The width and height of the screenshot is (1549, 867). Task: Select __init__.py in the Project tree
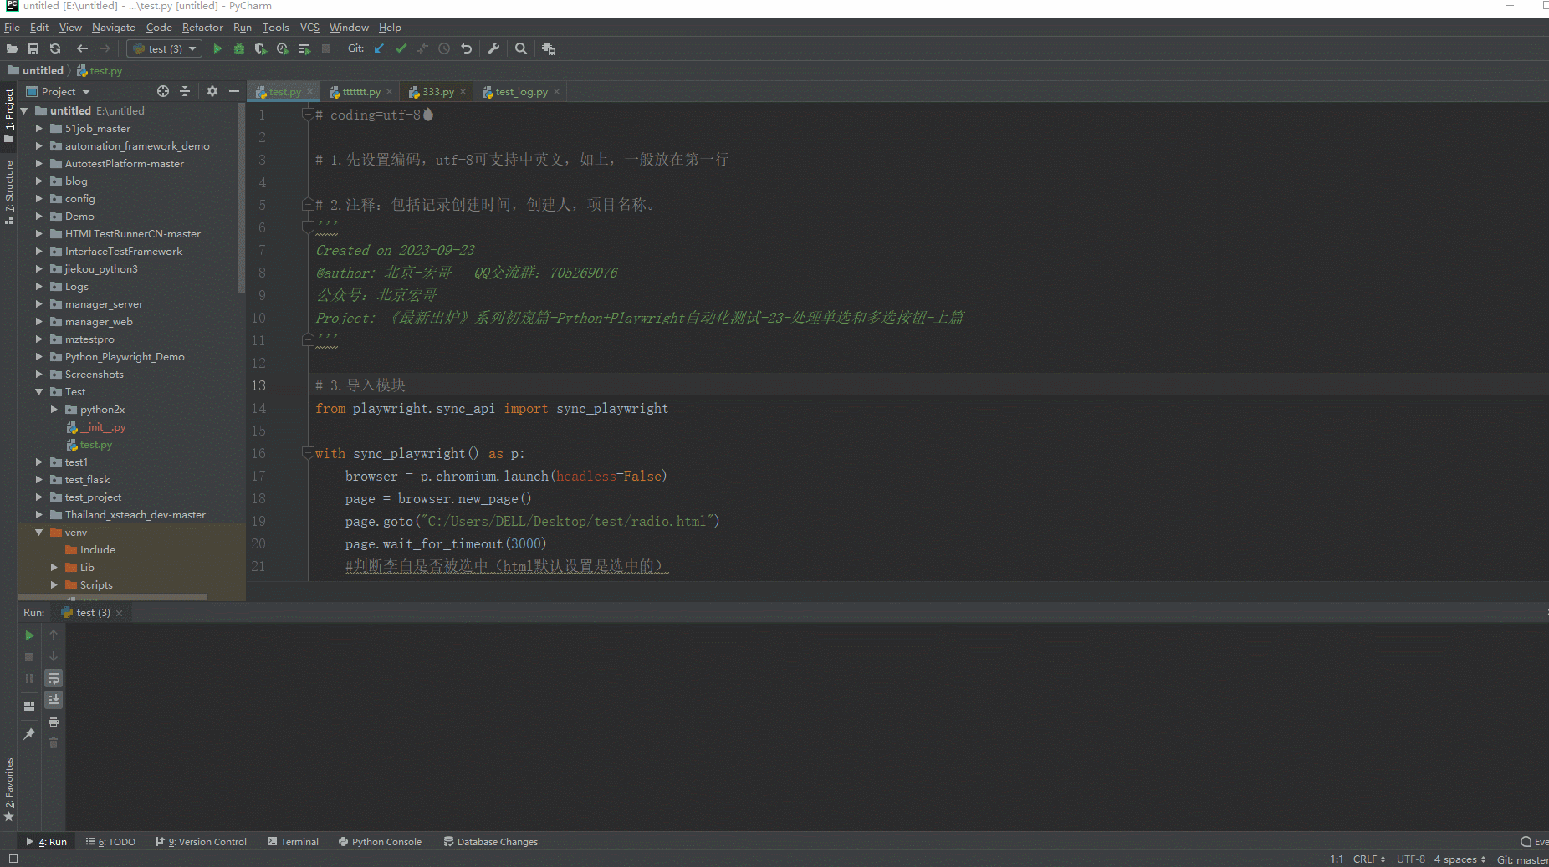click(x=102, y=426)
